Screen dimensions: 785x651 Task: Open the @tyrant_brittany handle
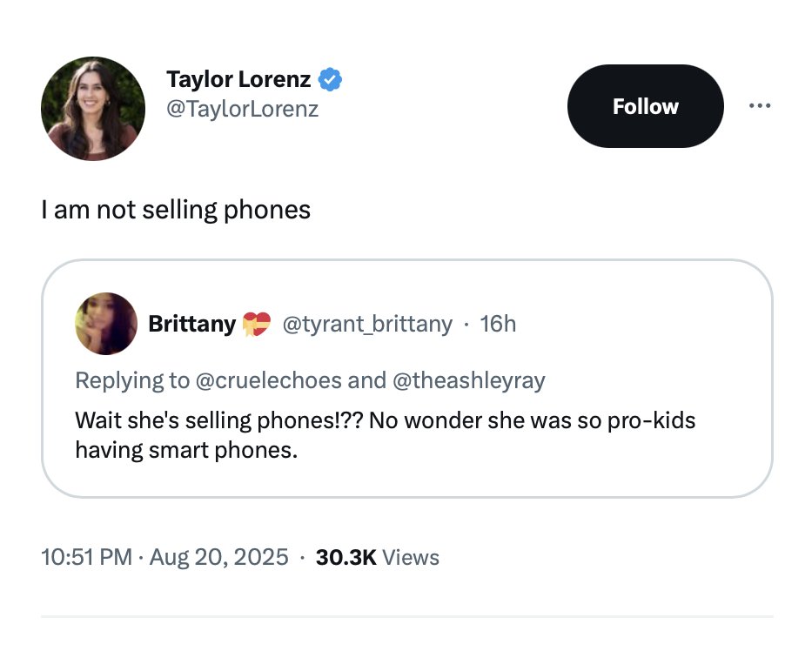point(367,324)
